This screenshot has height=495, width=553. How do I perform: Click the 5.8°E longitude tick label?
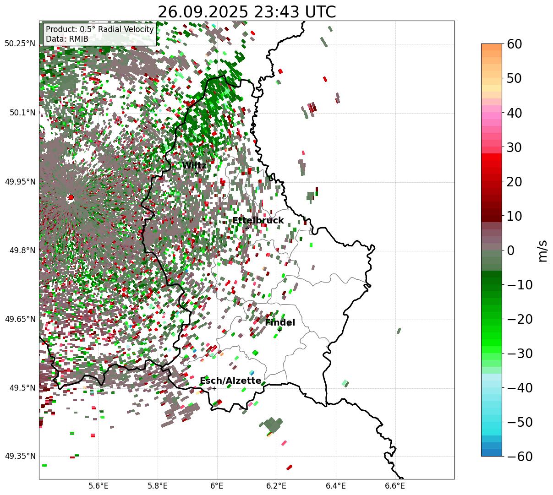(158, 486)
